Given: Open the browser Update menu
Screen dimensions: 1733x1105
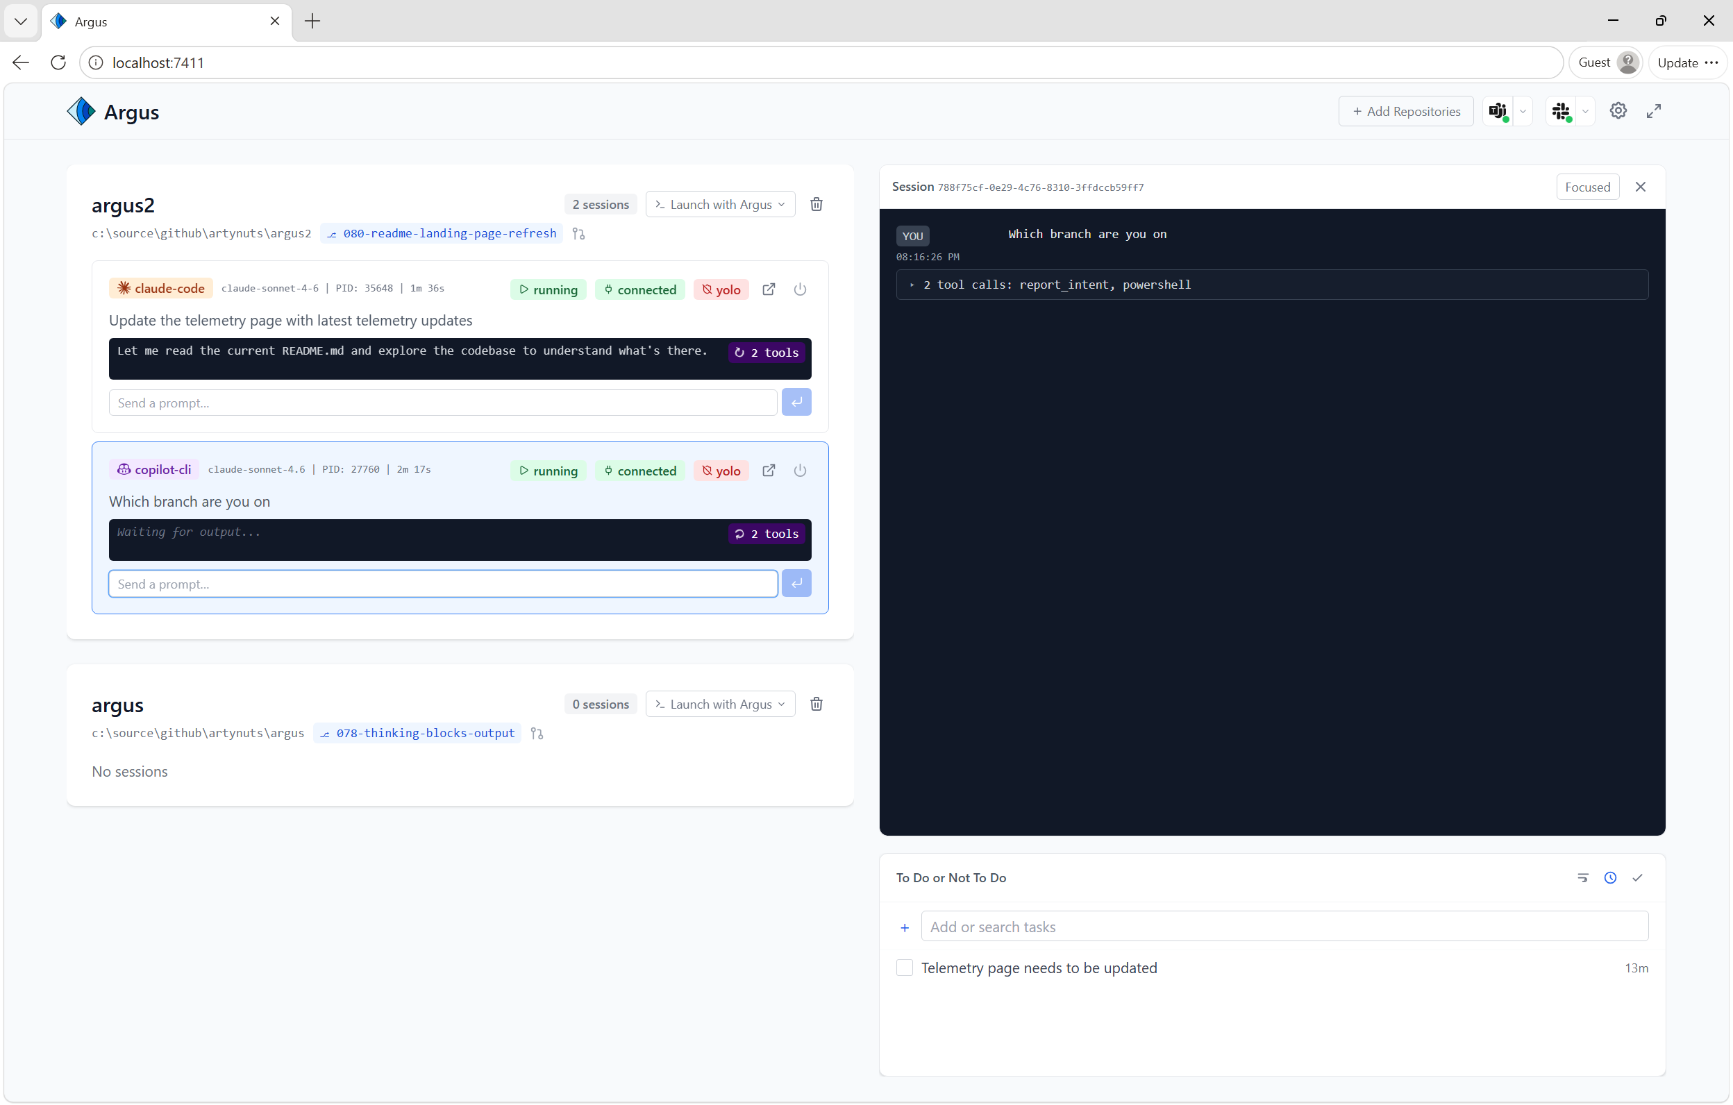Looking at the screenshot, I should click(1688, 62).
